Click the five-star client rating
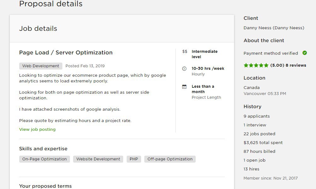 (256, 65)
